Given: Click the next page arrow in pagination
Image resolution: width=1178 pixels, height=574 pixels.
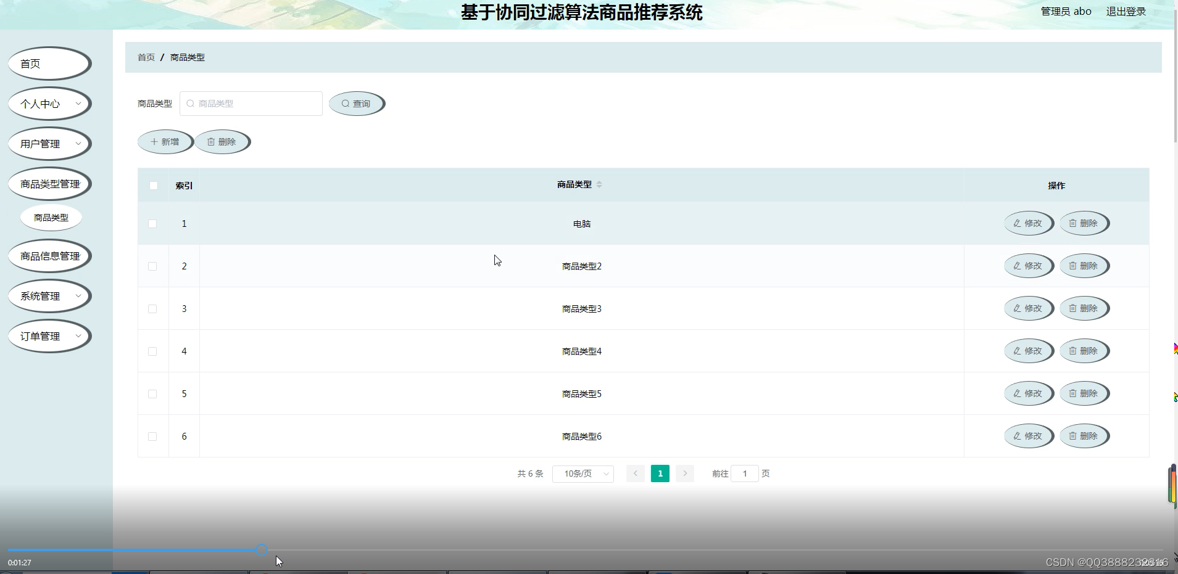Looking at the screenshot, I should point(685,474).
